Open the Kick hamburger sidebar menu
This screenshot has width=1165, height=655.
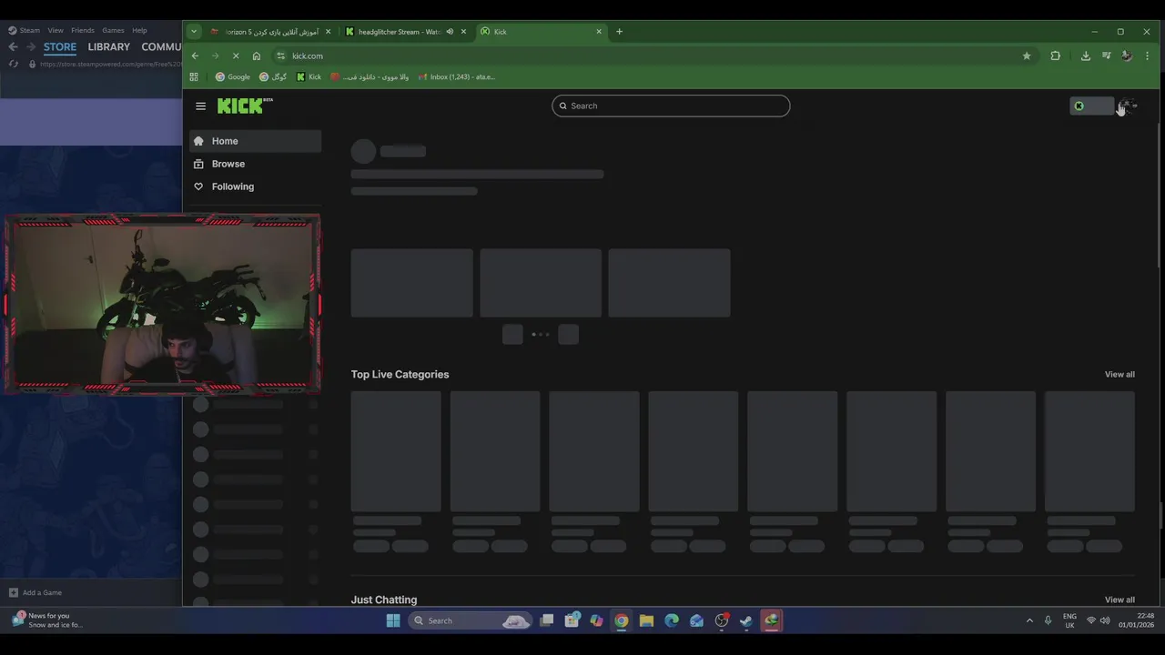click(200, 106)
